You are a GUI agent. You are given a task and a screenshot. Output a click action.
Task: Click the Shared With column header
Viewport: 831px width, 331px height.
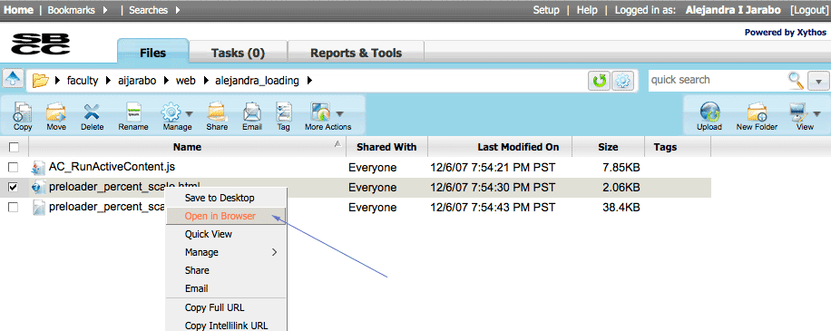(x=386, y=147)
